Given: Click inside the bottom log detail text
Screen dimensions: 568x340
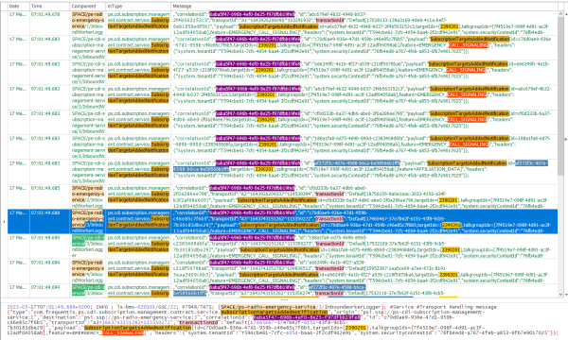Looking at the screenshot, I should coord(282,320).
